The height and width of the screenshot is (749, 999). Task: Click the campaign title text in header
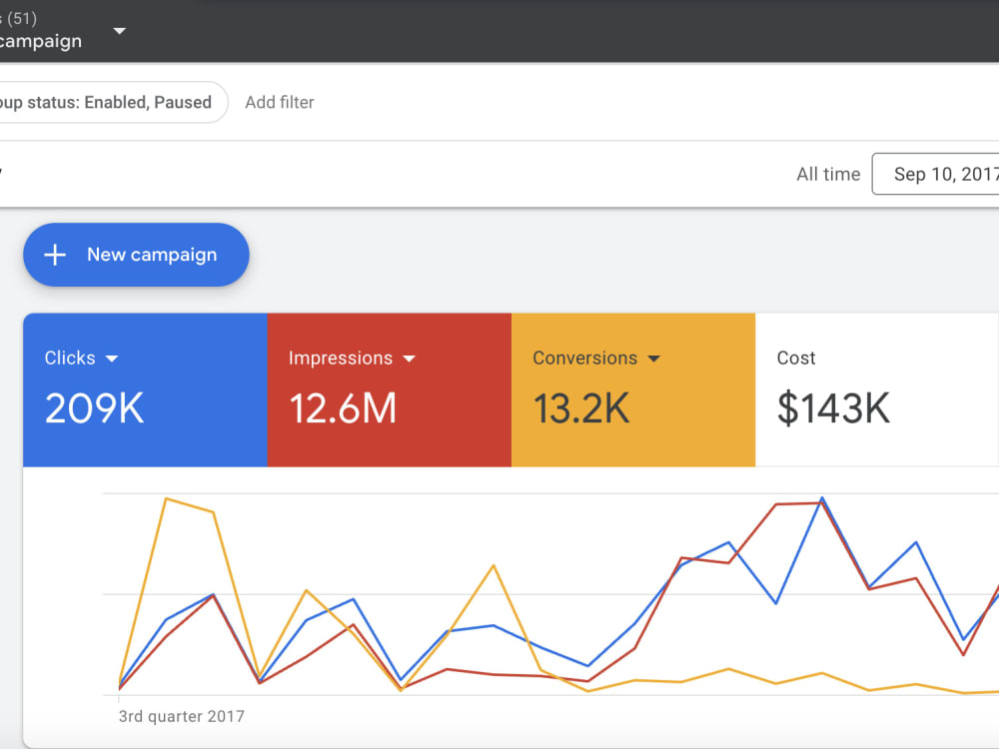click(41, 41)
